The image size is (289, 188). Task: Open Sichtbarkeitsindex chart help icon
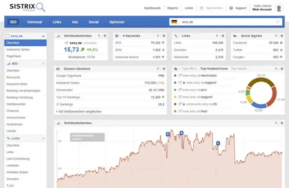pyautogui.click(x=276, y=123)
